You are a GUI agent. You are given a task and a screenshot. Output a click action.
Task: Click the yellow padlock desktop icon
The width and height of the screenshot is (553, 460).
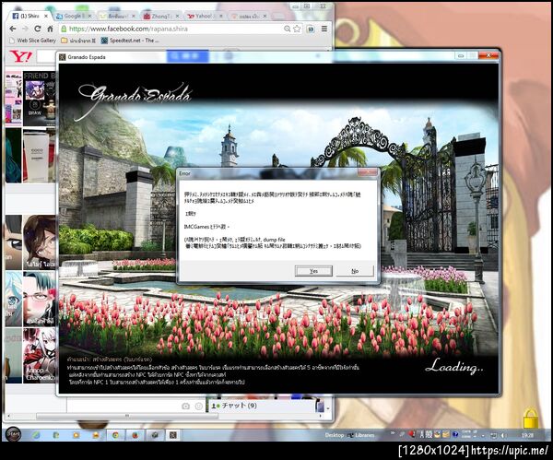pyautogui.click(x=530, y=419)
